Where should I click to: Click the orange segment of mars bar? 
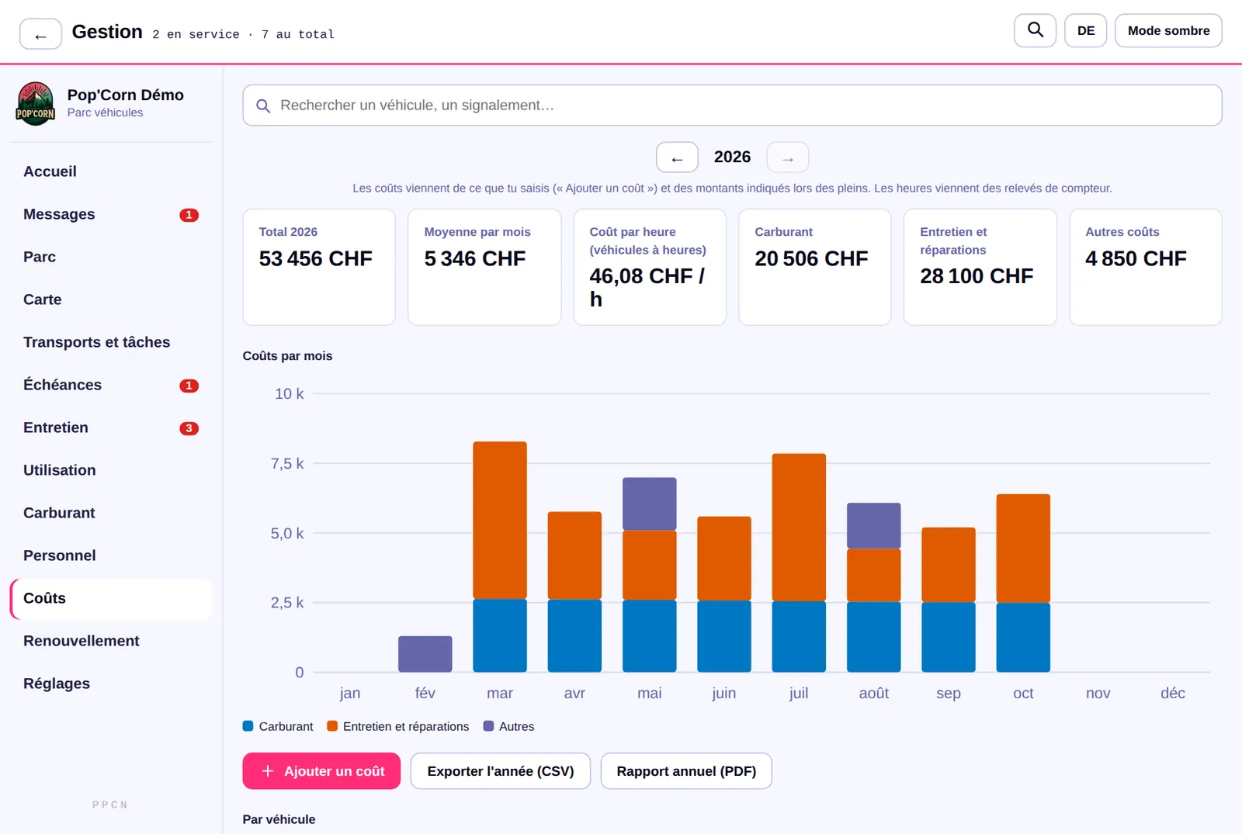pos(500,521)
